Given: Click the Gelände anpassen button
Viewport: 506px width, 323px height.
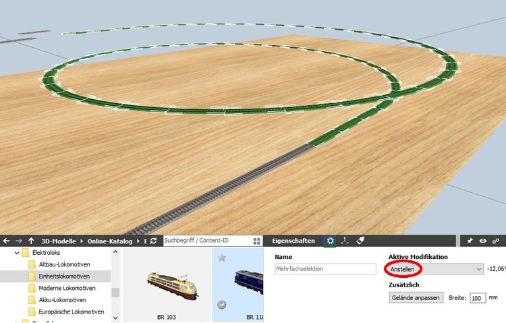Looking at the screenshot, I should click(416, 298).
